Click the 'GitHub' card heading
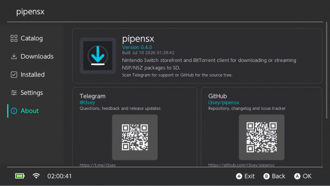 tap(218, 96)
